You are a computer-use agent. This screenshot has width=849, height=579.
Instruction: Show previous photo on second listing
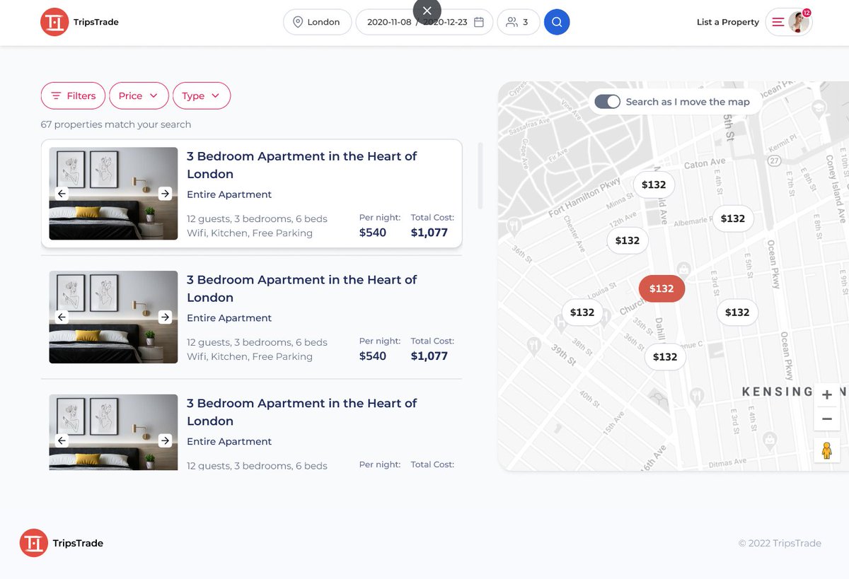[62, 317]
